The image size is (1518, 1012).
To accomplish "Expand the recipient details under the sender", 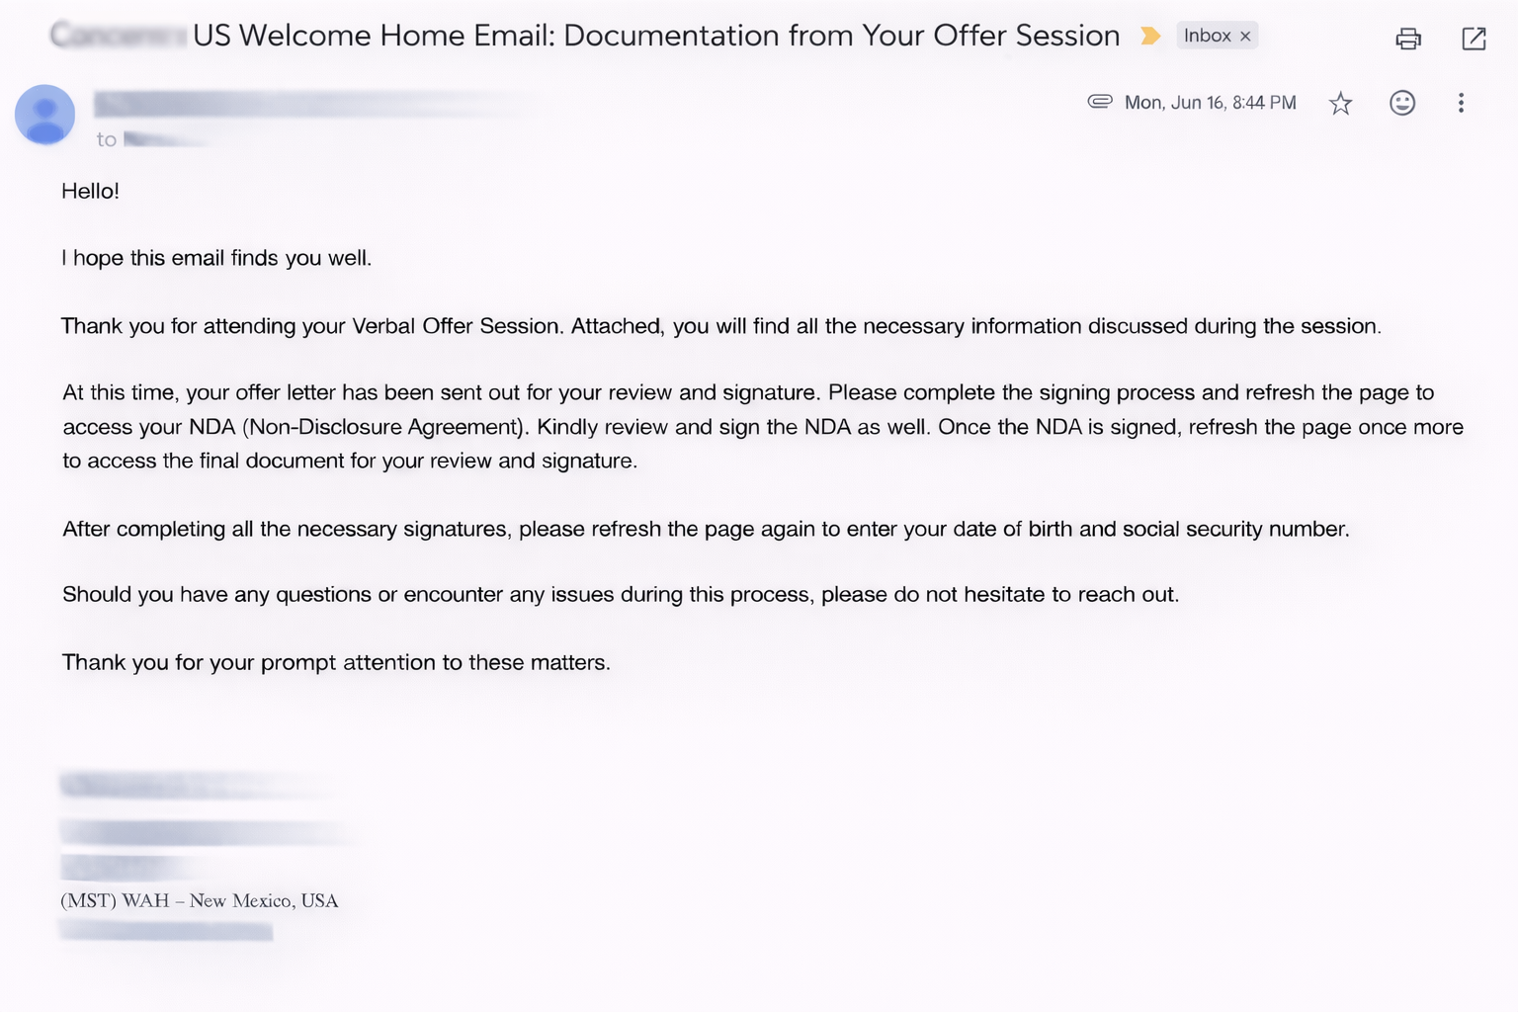I will pos(158,138).
